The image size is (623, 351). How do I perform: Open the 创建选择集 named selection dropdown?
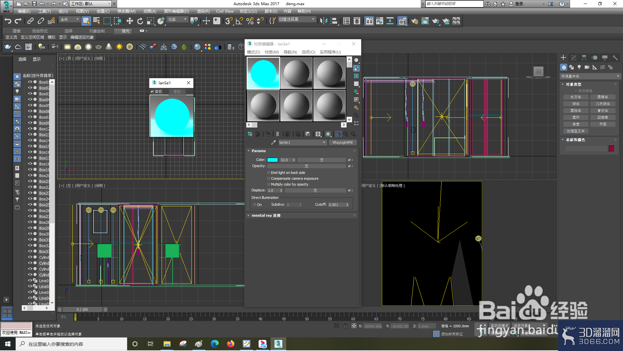tap(297, 19)
